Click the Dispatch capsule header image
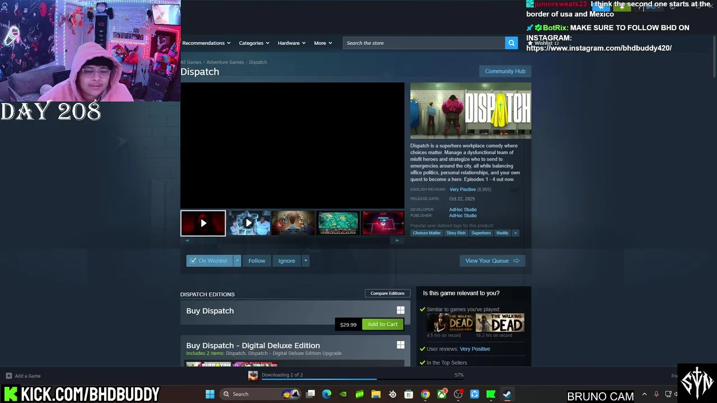Viewport: 717px width, 403px height. (x=471, y=111)
